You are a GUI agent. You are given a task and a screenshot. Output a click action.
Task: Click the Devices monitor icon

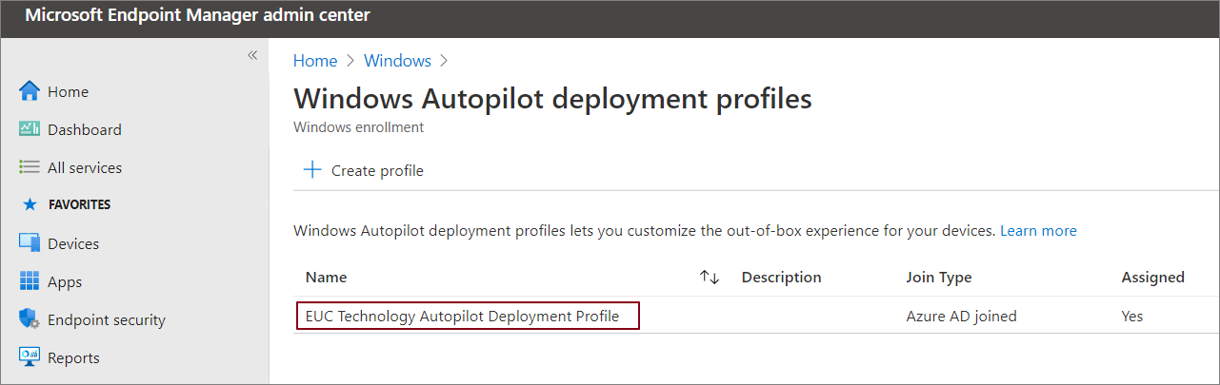click(30, 243)
